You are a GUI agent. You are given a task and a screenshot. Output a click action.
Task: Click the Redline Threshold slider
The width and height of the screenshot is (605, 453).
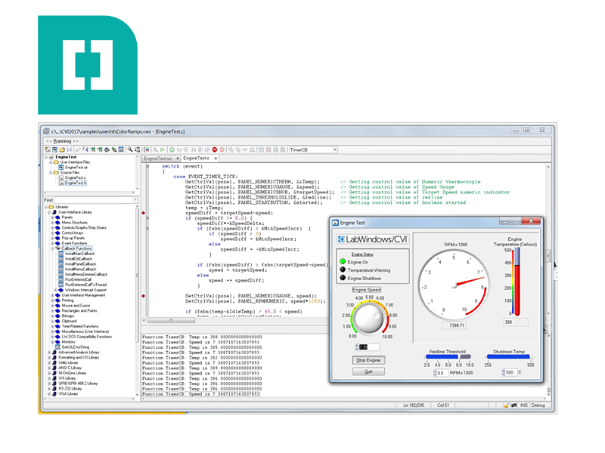coord(450,357)
